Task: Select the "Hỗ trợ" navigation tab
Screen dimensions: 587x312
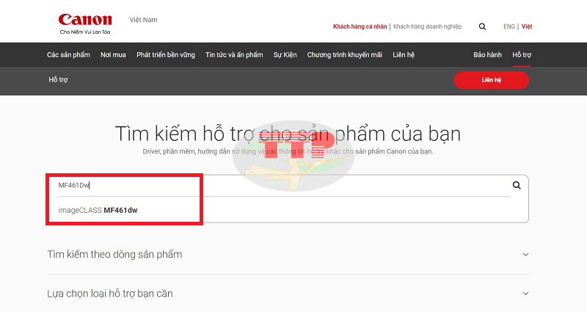Action: click(x=522, y=54)
